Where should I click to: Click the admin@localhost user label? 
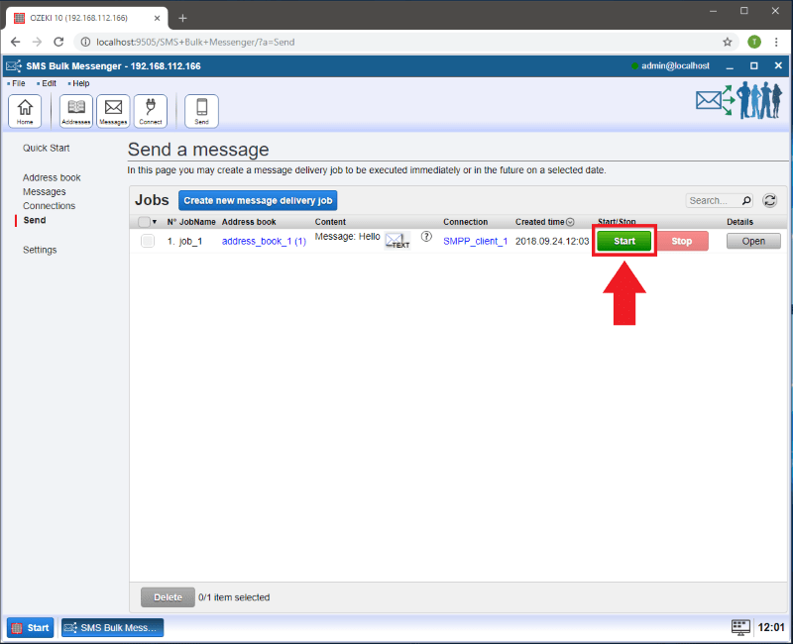click(675, 65)
